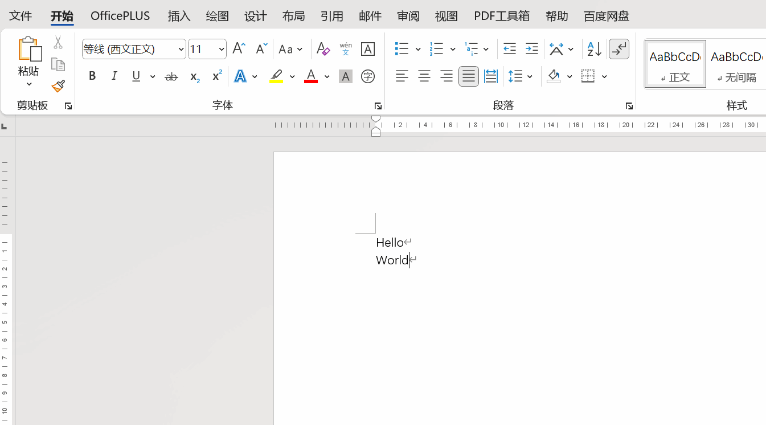Apply strikethrough text formatting

click(x=171, y=76)
